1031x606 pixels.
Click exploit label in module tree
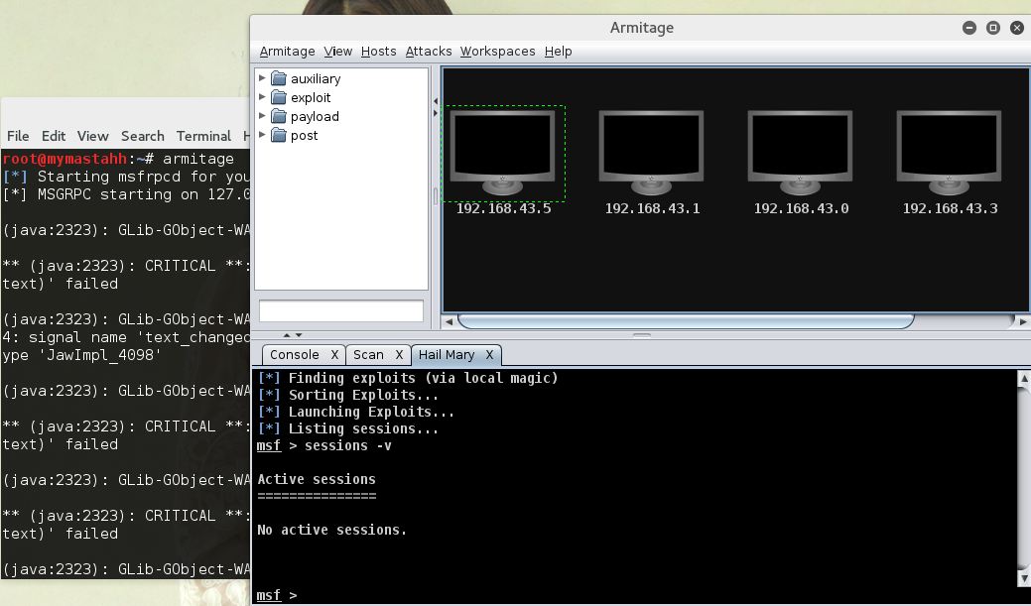click(x=311, y=98)
